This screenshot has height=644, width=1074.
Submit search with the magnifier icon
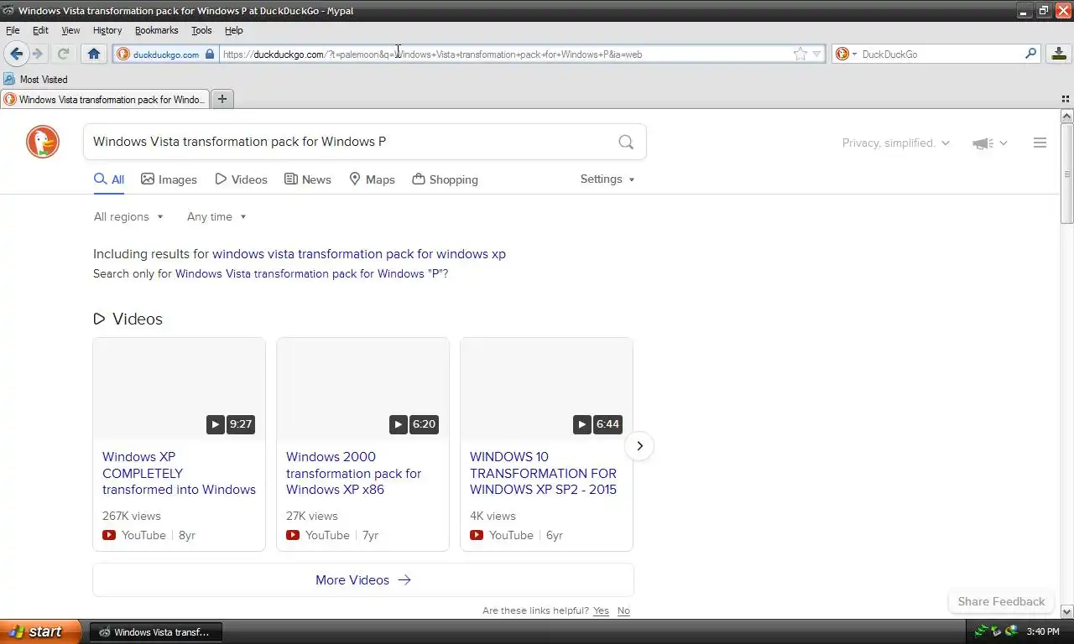tap(626, 142)
